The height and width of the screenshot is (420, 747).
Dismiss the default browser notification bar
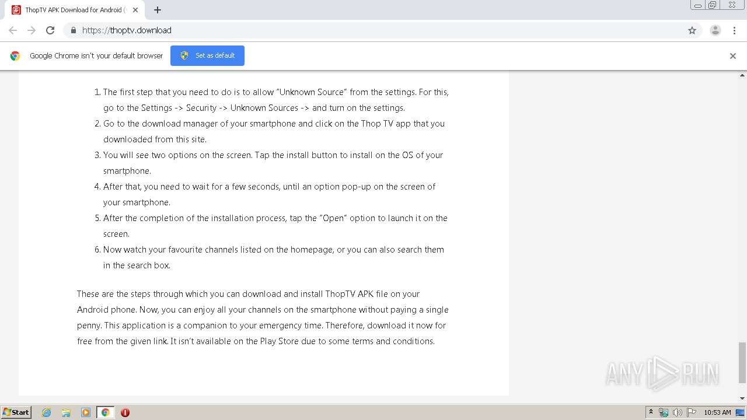tap(732, 56)
